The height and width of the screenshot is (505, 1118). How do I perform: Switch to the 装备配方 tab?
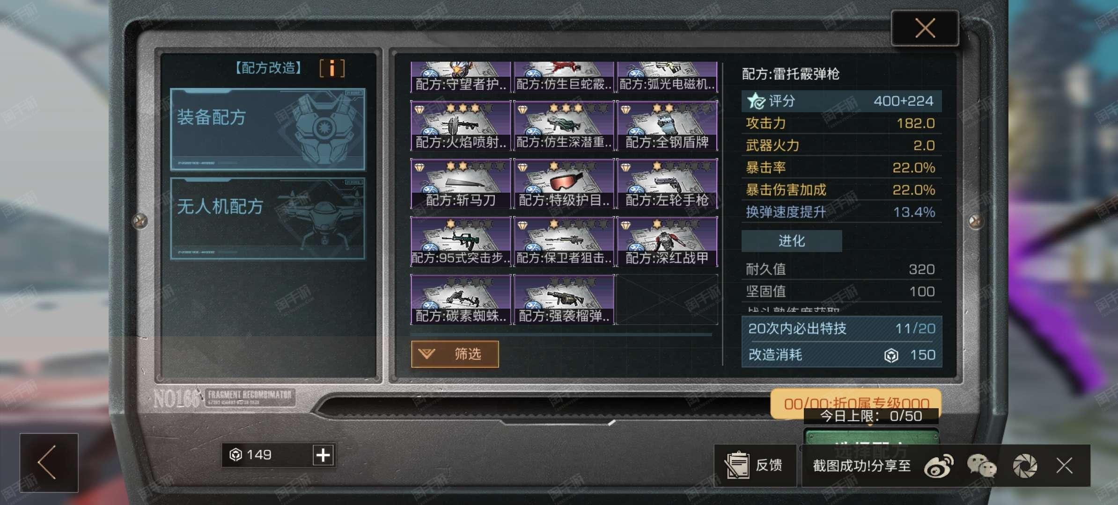coord(268,130)
